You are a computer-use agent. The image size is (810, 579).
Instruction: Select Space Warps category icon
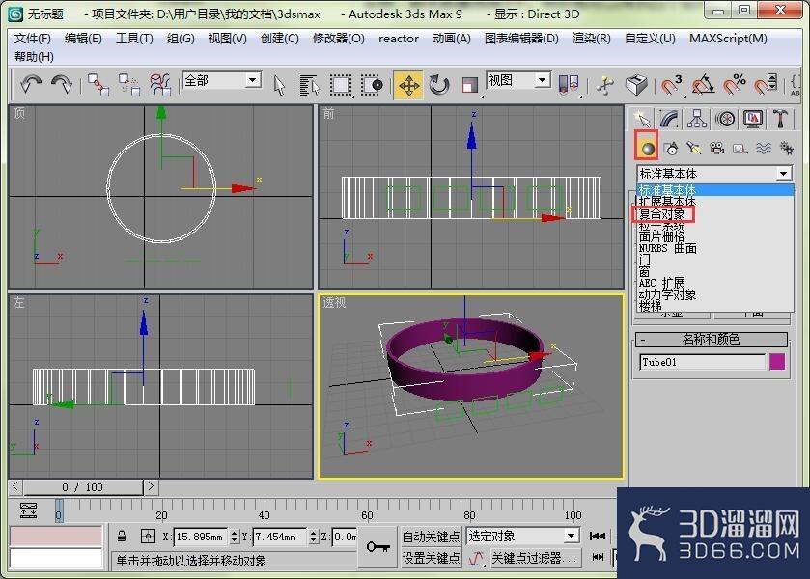pyautogui.click(x=764, y=149)
